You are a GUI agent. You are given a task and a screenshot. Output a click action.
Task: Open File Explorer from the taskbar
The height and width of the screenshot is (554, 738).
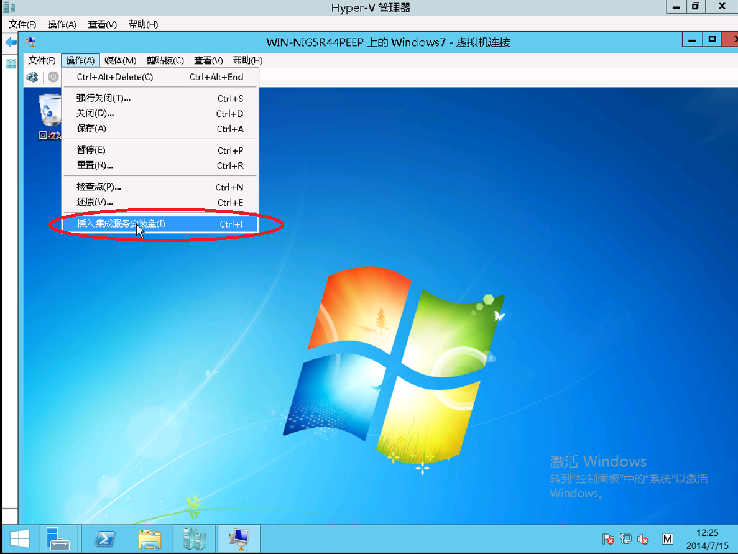(150, 539)
